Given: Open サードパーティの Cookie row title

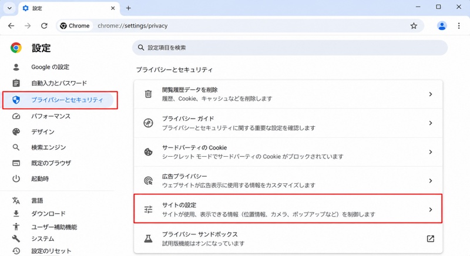Looking at the screenshot, I should click(194, 147).
